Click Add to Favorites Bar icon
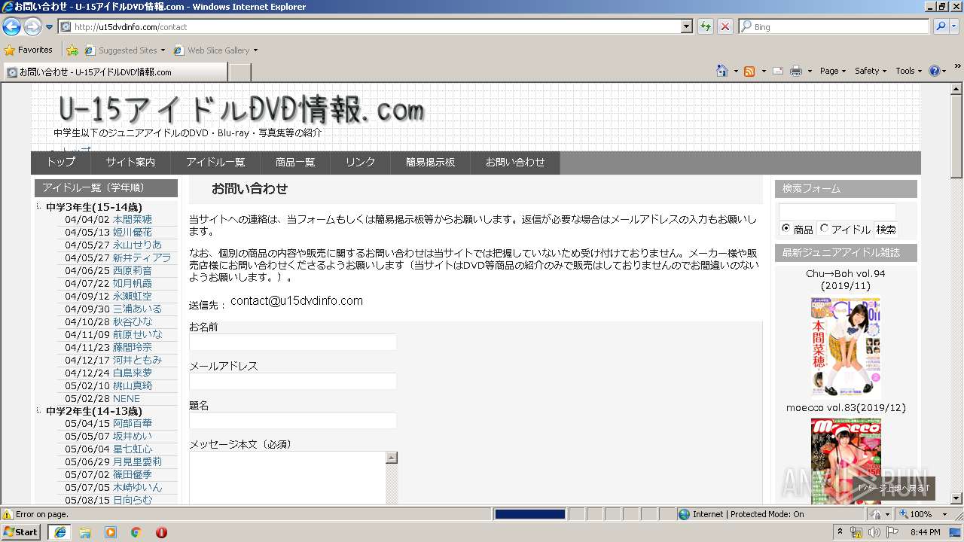This screenshot has width=964, height=542. click(x=72, y=50)
